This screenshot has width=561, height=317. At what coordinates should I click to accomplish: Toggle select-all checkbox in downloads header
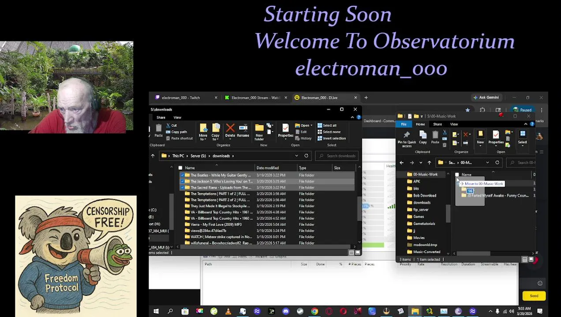point(180,168)
